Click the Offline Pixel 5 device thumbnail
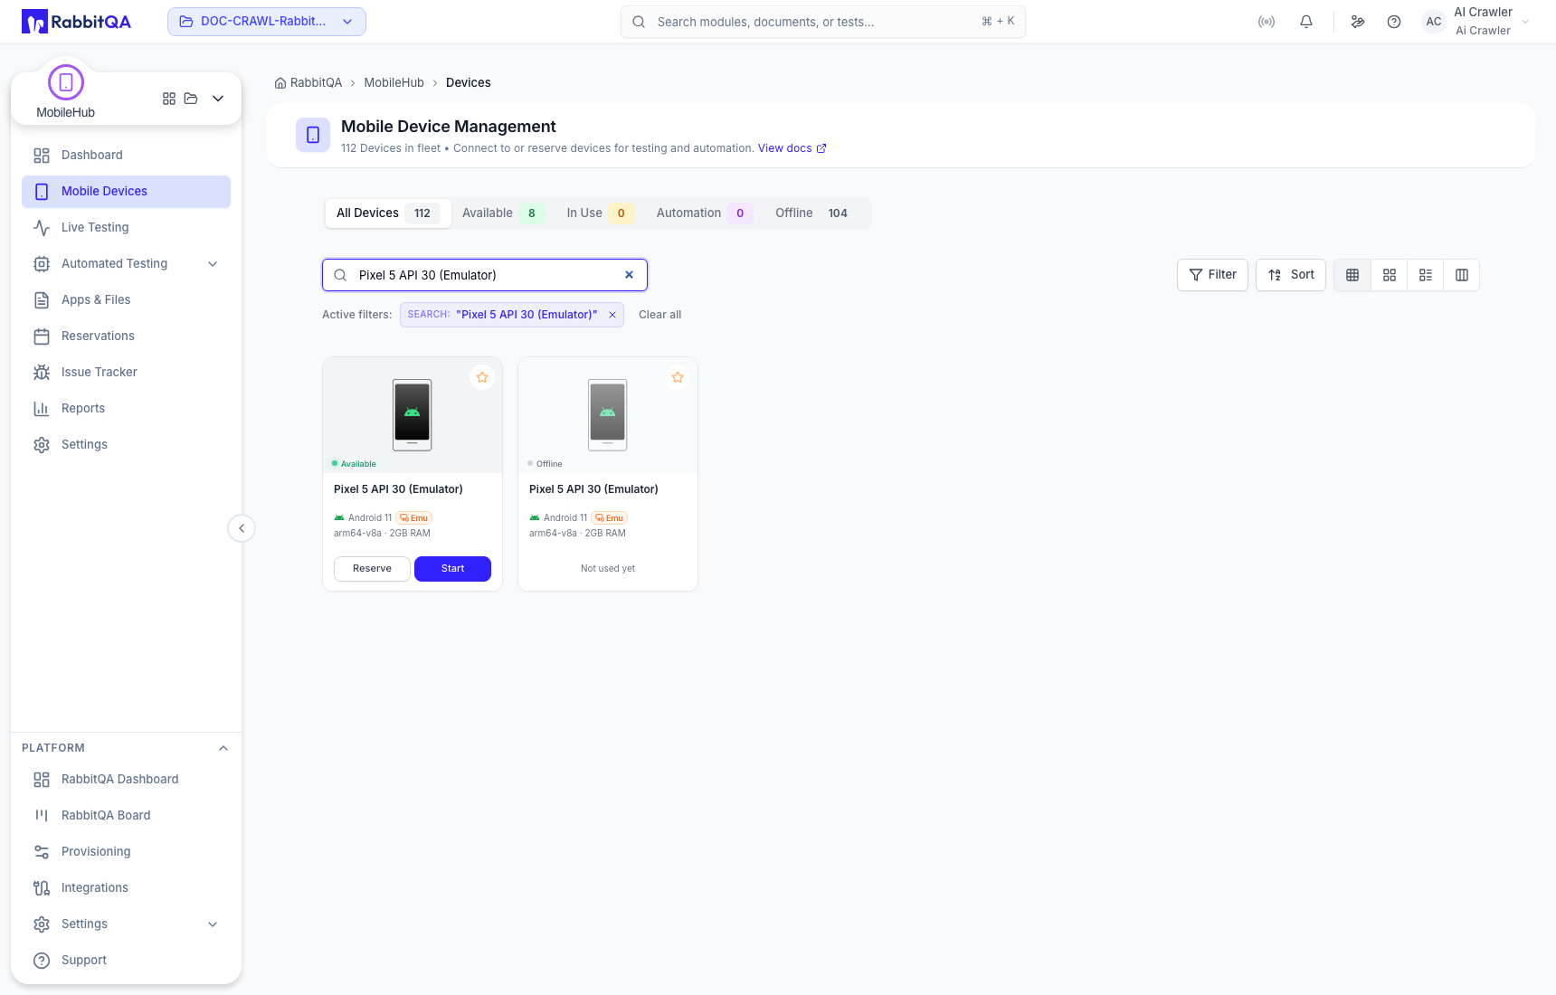The image size is (1556, 995). click(608, 415)
